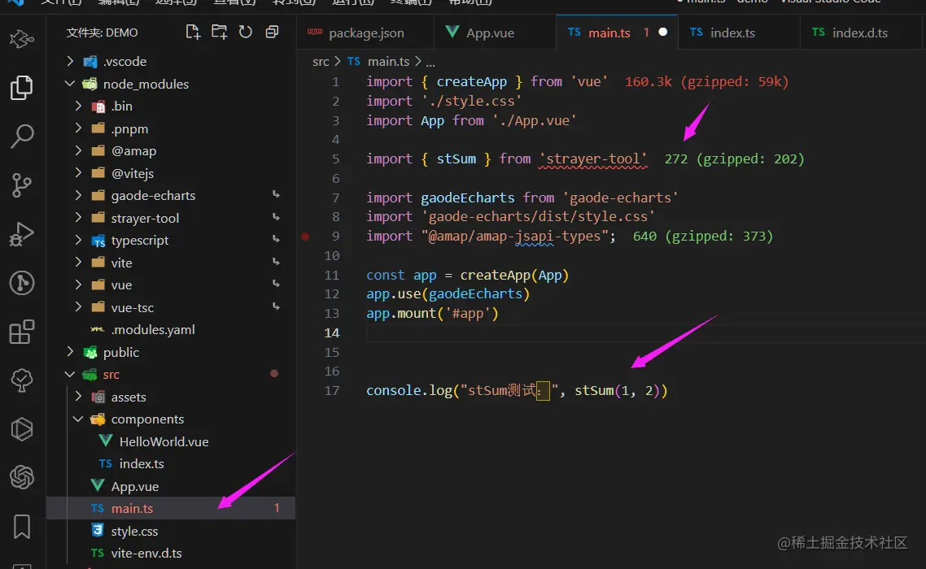
Task: Open the Run and Debug view
Action: tap(22, 234)
